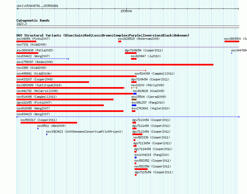Open the esv2628515 (McKernan2009) variant label
The image size is (247, 194).
coord(139,39)
